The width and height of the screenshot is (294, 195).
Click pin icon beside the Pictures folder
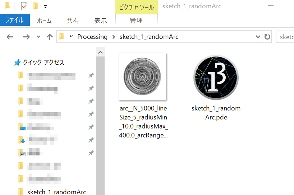(x=91, y=153)
